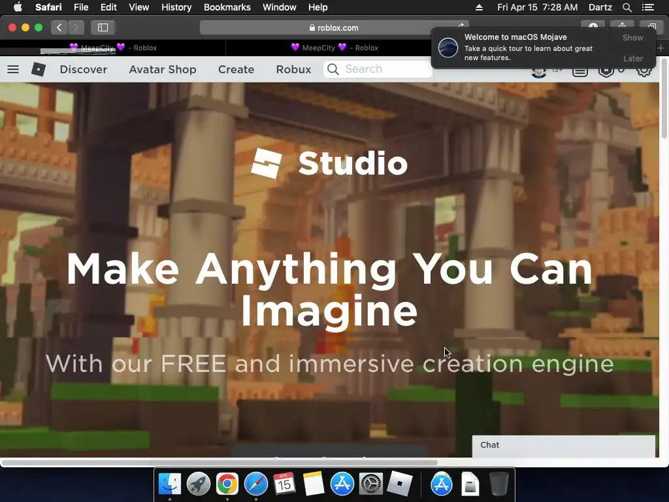Open the Trash in the Dock
The height and width of the screenshot is (502, 669).
pyautogui.click(x=498, y=484)
